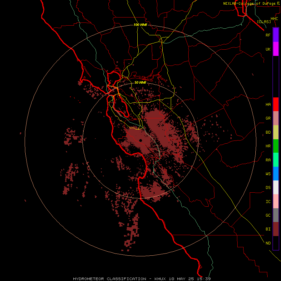The height and width of the screenshot is (281, 281).
Task: Click the 50 NMI range ring label
Action: coord(140,82)
